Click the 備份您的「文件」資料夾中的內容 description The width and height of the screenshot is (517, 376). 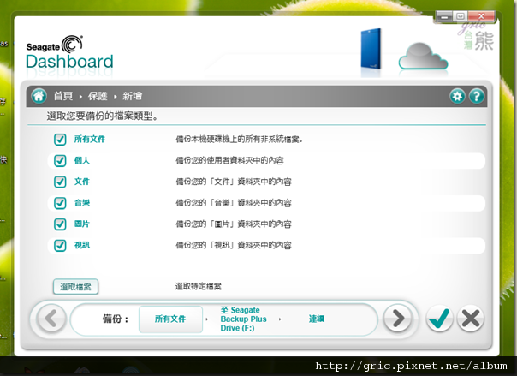(234, 182)
